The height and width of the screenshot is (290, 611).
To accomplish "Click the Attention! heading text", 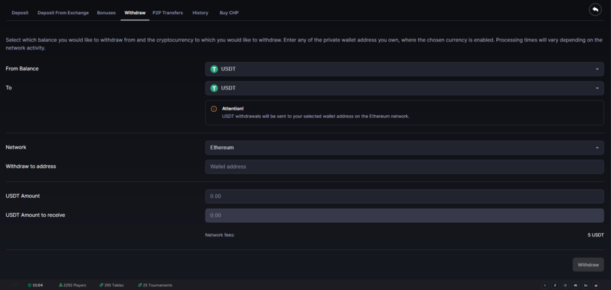I will 233,109.
